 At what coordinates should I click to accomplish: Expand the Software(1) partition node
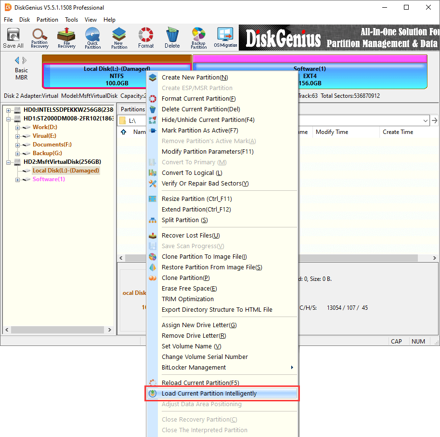click(17, 180)
